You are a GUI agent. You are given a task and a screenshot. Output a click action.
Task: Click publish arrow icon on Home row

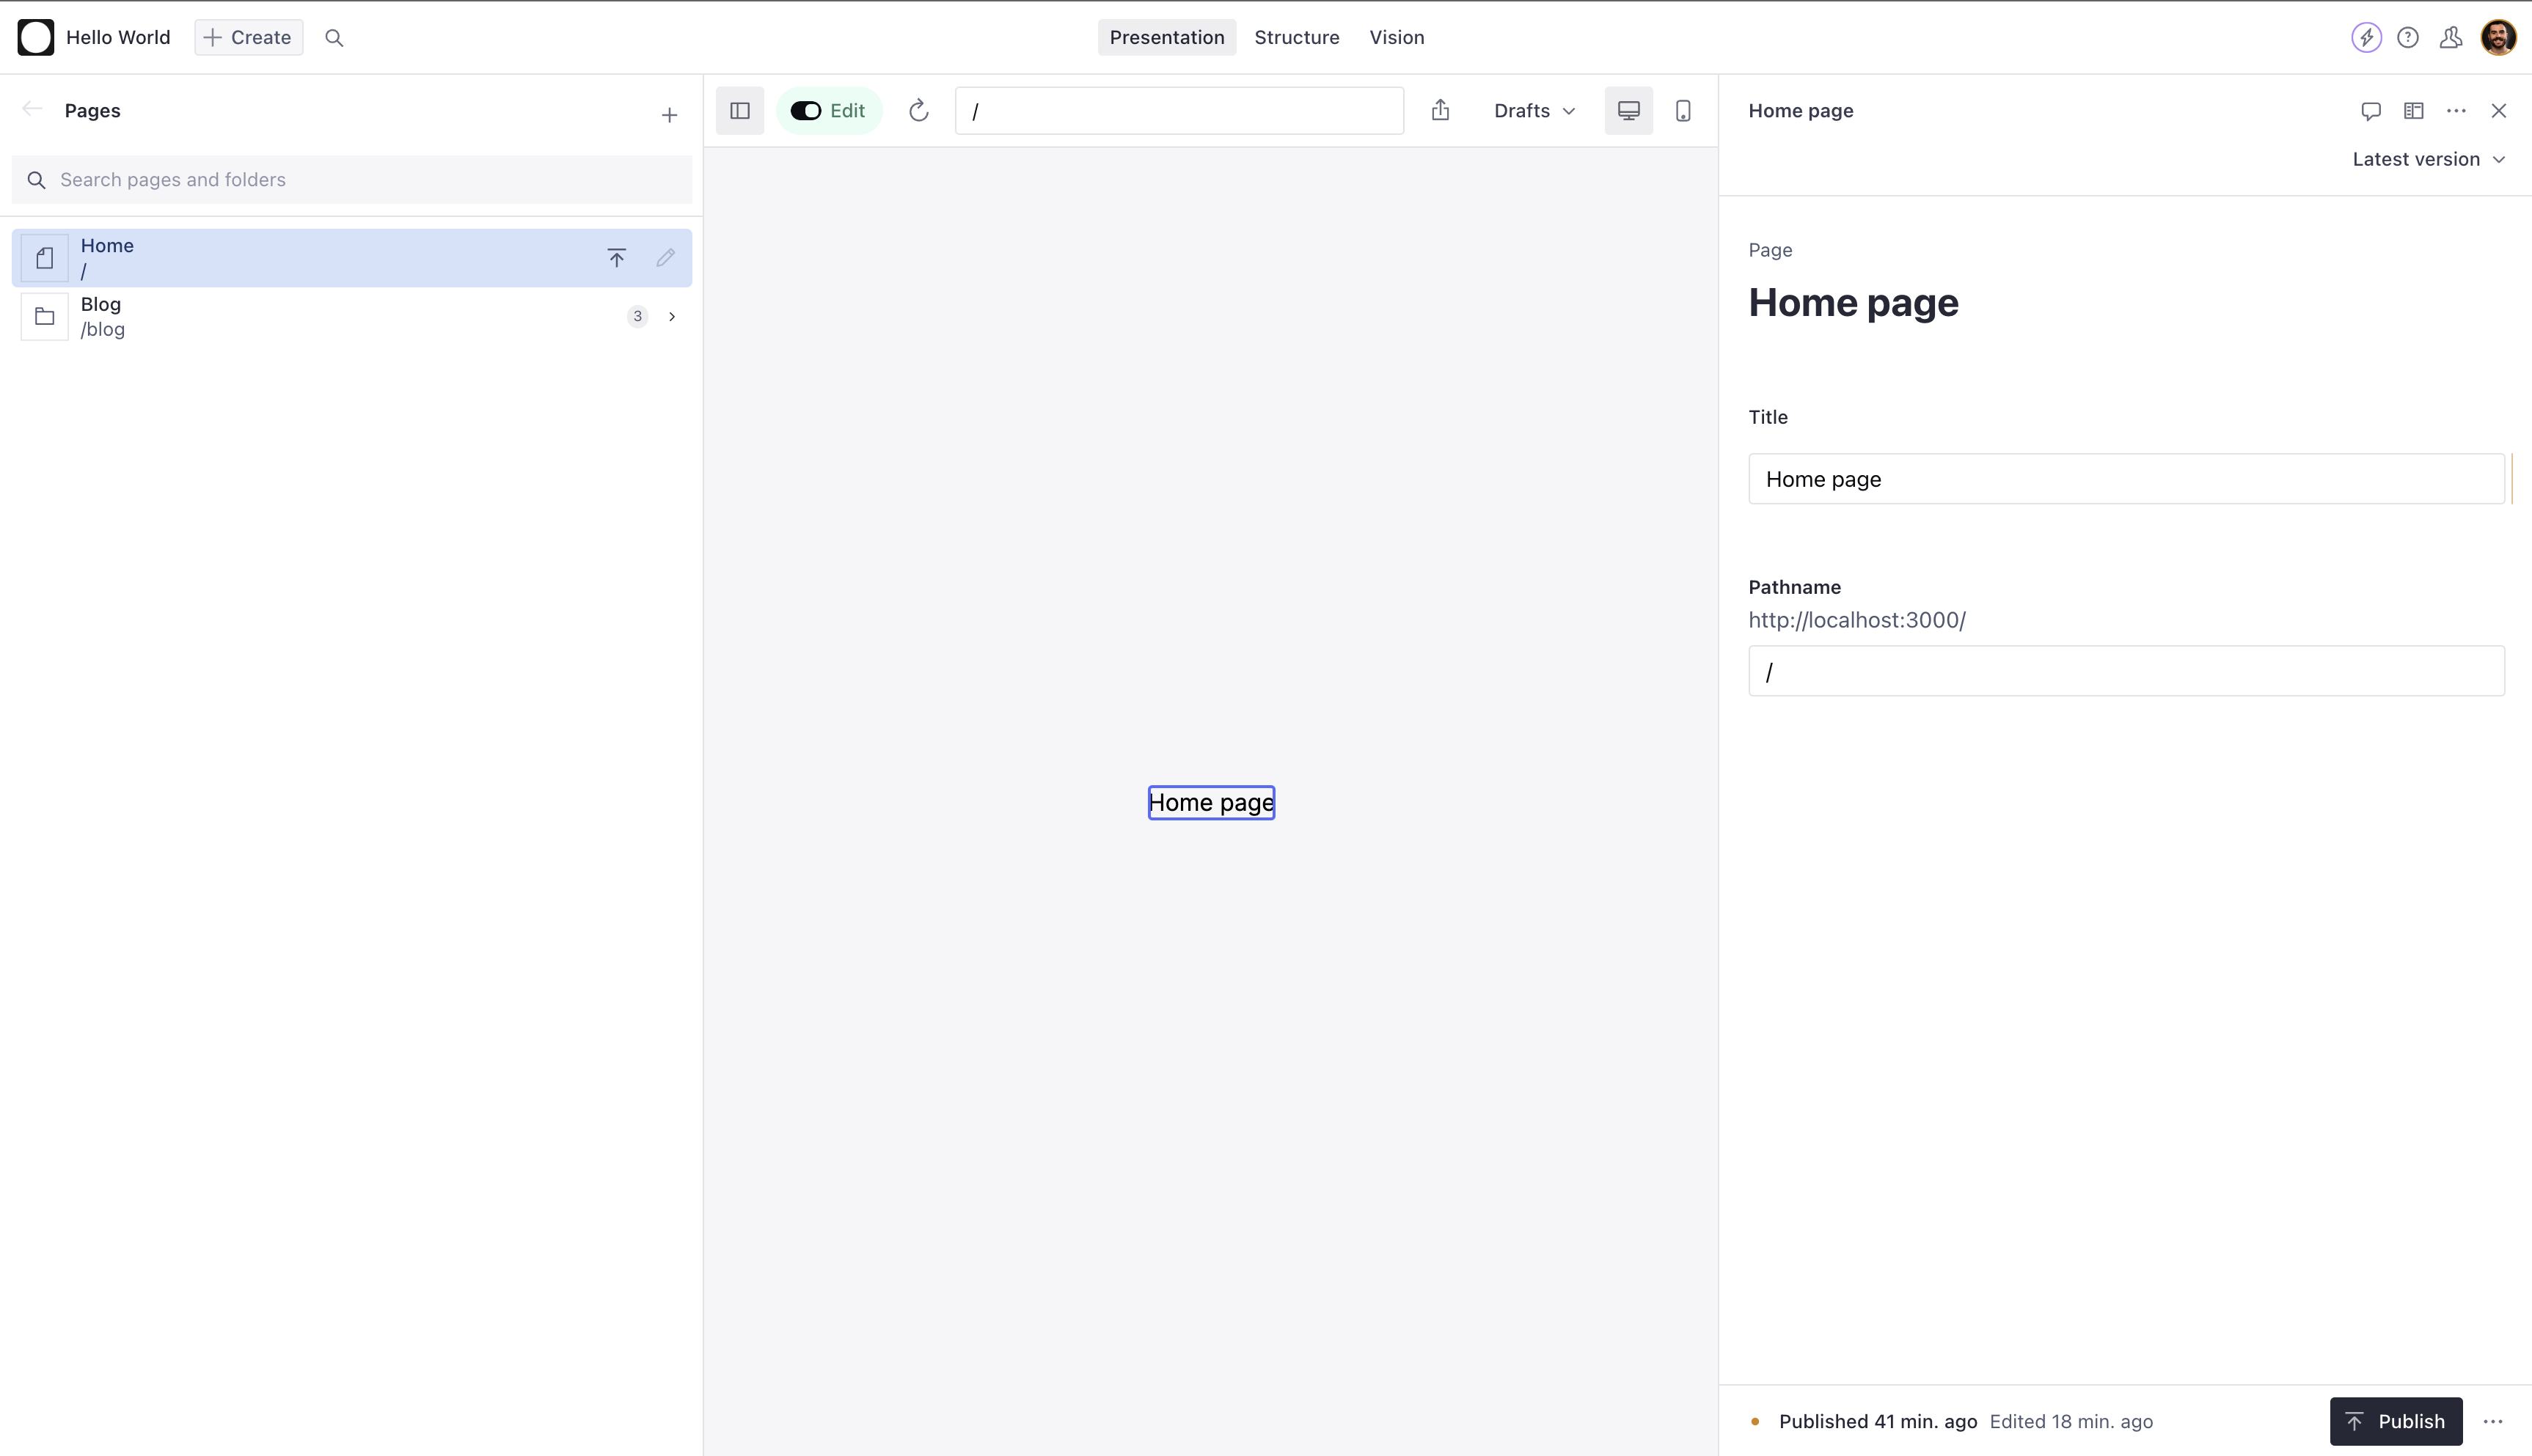point(616,258)
